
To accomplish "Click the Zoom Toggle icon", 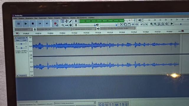I will (167, 24).
